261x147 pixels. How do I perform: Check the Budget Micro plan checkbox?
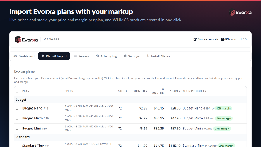(x=17, y=118)
